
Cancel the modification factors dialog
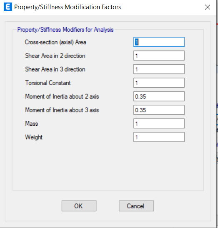tap(136, 206)
